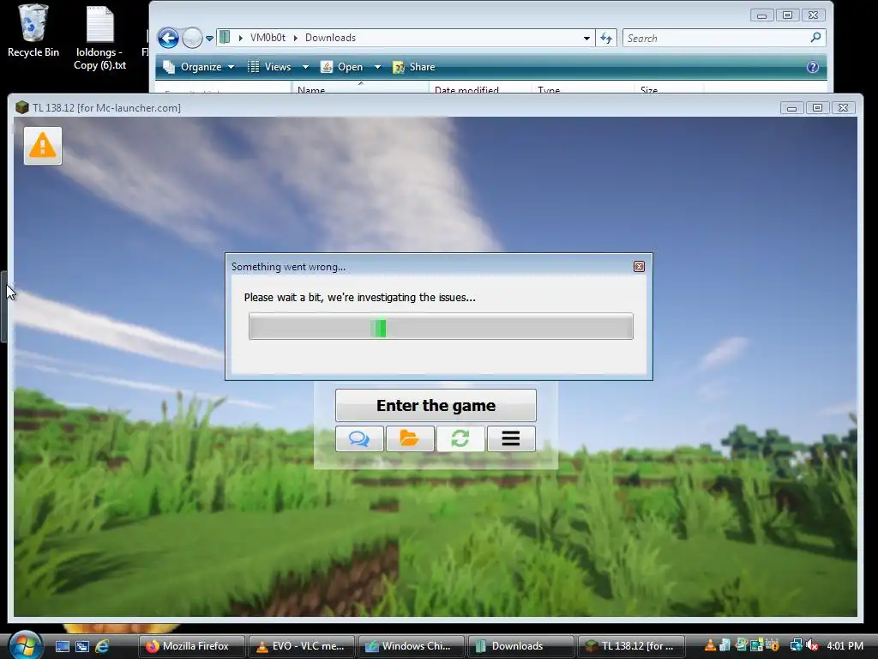This screenshot has width=878, height=659.
Task: Click the muted volume tray icon
Action: tap(812, 645)
